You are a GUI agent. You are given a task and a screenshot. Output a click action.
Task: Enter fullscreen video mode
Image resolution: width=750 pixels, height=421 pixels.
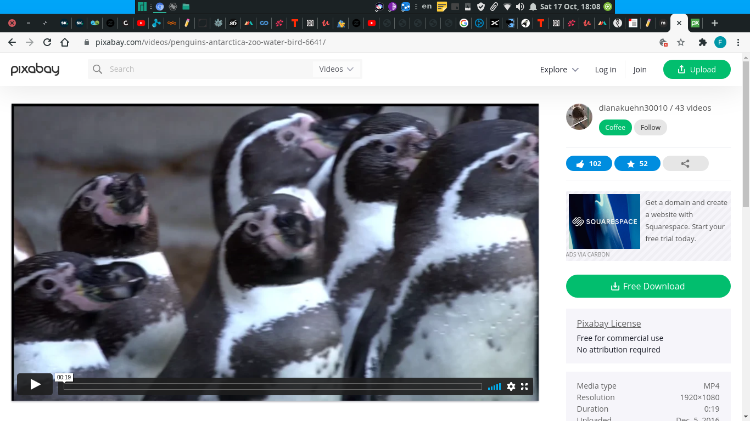524,386
